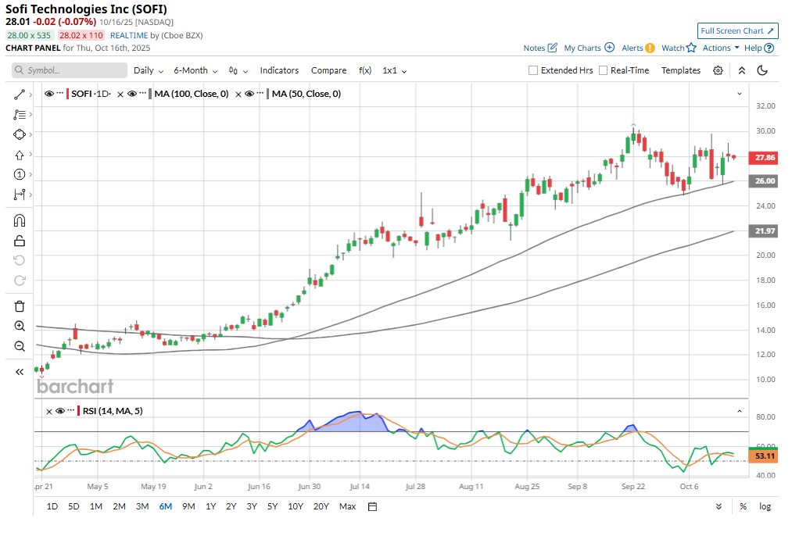Click the lock drawings padlock icon
The image size is (792, 536).
point(20,241)
